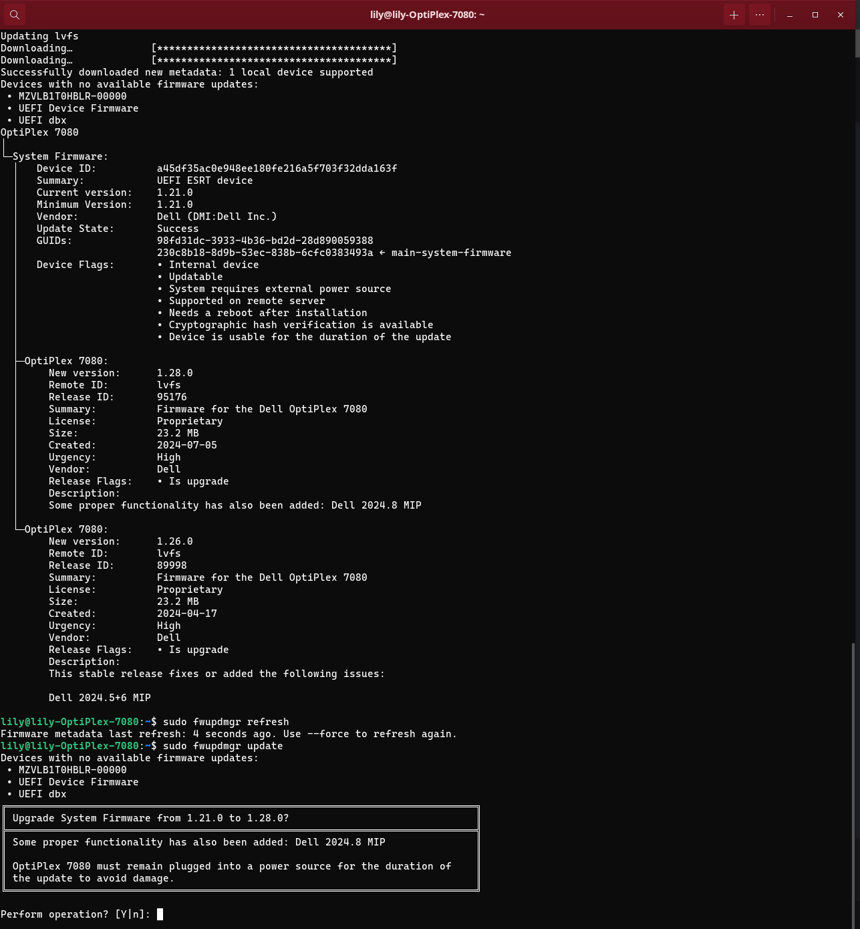Click the 'main-system-firmware' label
The image size is (860, 929).
pyautogui.click(x=451, y=253)
